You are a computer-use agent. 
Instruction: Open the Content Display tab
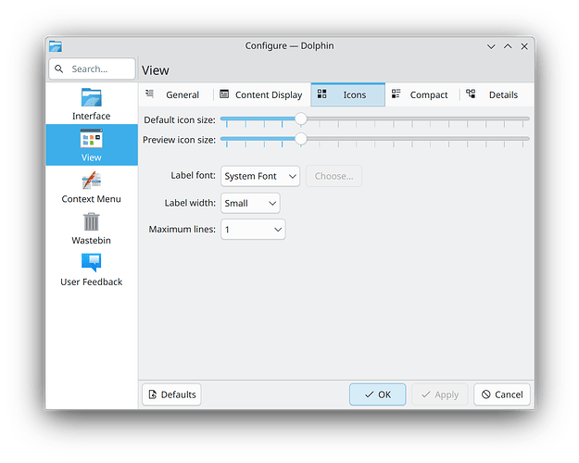pyautogui.click(x=261, y=94)
